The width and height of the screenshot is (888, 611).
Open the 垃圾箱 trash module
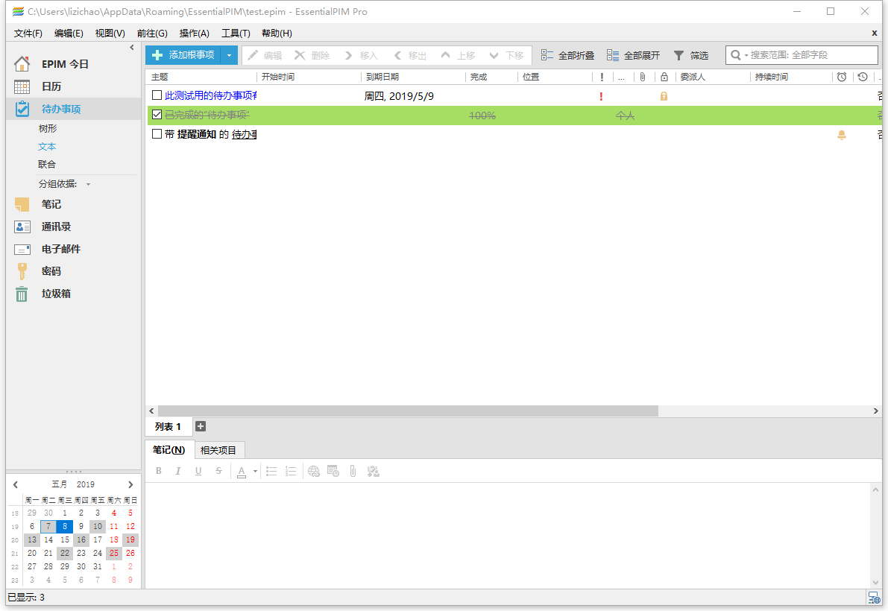tap(55, 294)
